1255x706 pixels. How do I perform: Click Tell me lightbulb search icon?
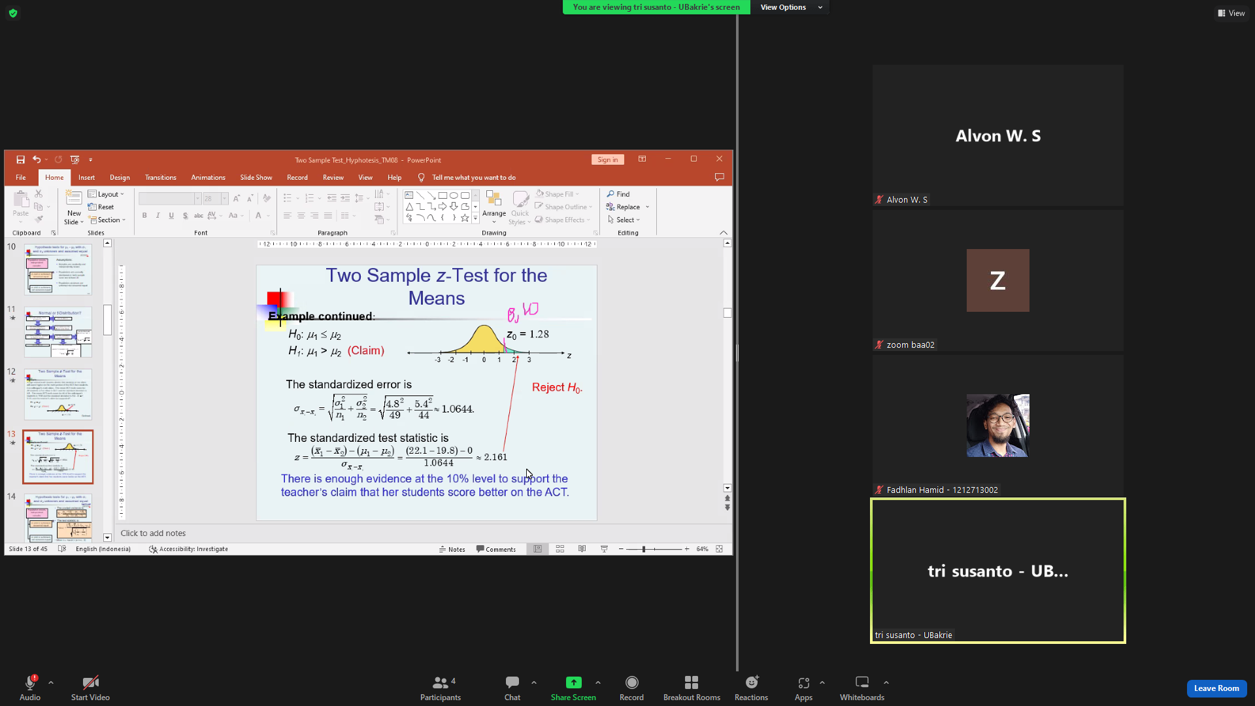click(x=421, y=178)
